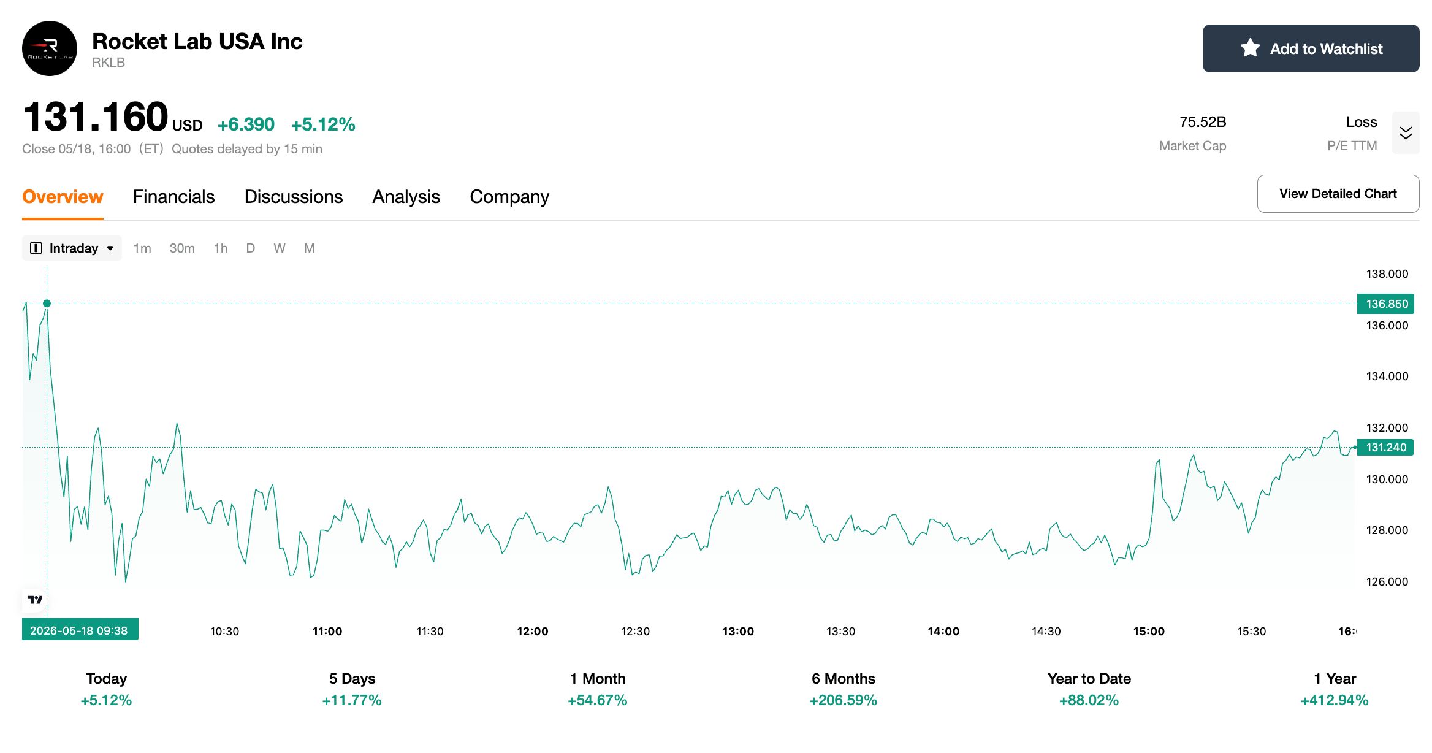Viewport: 1432px width, 753px height.
Task: Open the View Detailed Chart button
Action: point(1338,194)
